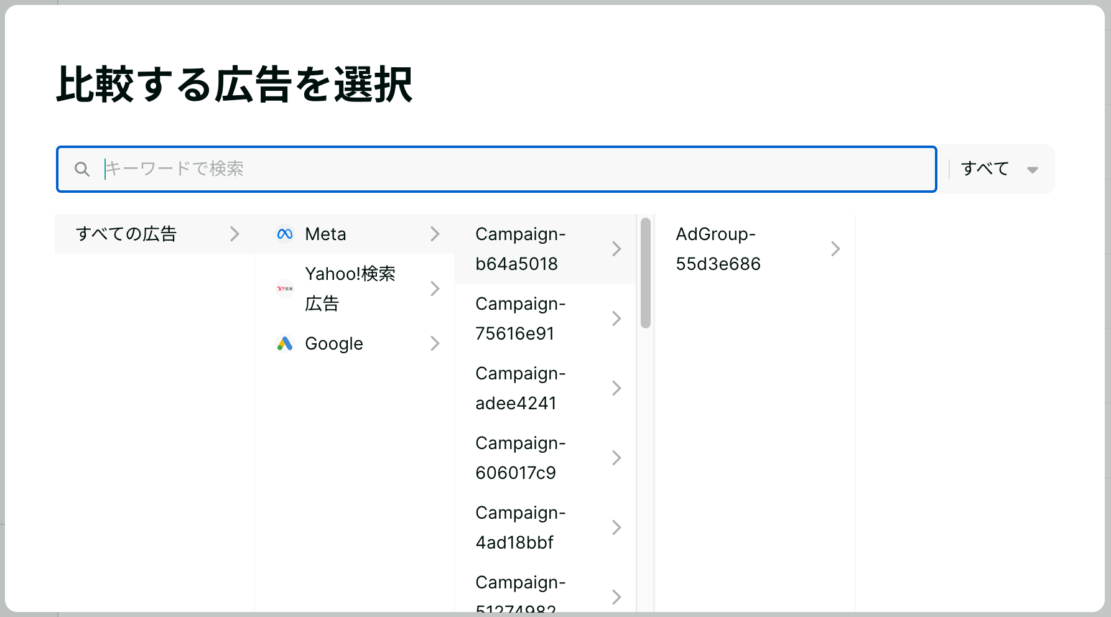Select Google platform row
The width and height of the screenshot is (1111, 617).
(x=355, y=343)
